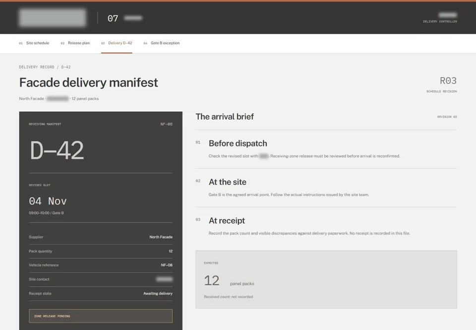Viewport: 476px width, 330px height.
Task: Click the Supplier row value North Facade
Action: click(x=161, y=237)
